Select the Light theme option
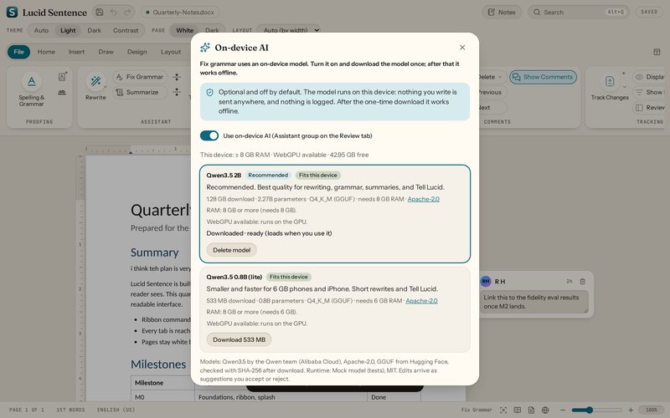Image resolution: width=670 pixels, height=418 pixels. (68, 30)
